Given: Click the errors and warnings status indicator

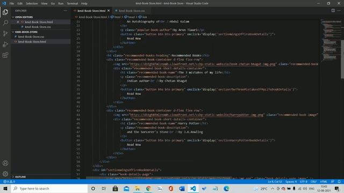Looking at the screenshot, I should pyautogui.click(x=9, y=182).
